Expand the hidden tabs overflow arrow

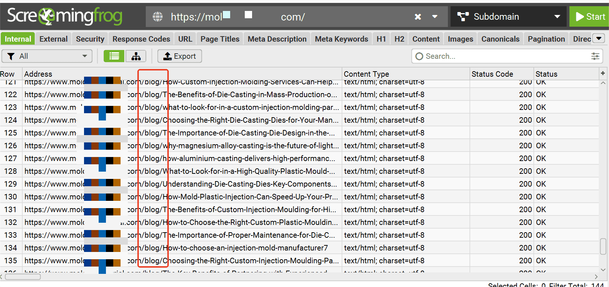(598, 38)
